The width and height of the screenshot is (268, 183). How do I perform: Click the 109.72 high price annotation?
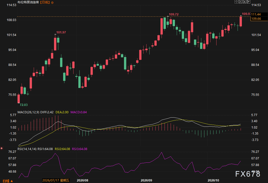174,14
